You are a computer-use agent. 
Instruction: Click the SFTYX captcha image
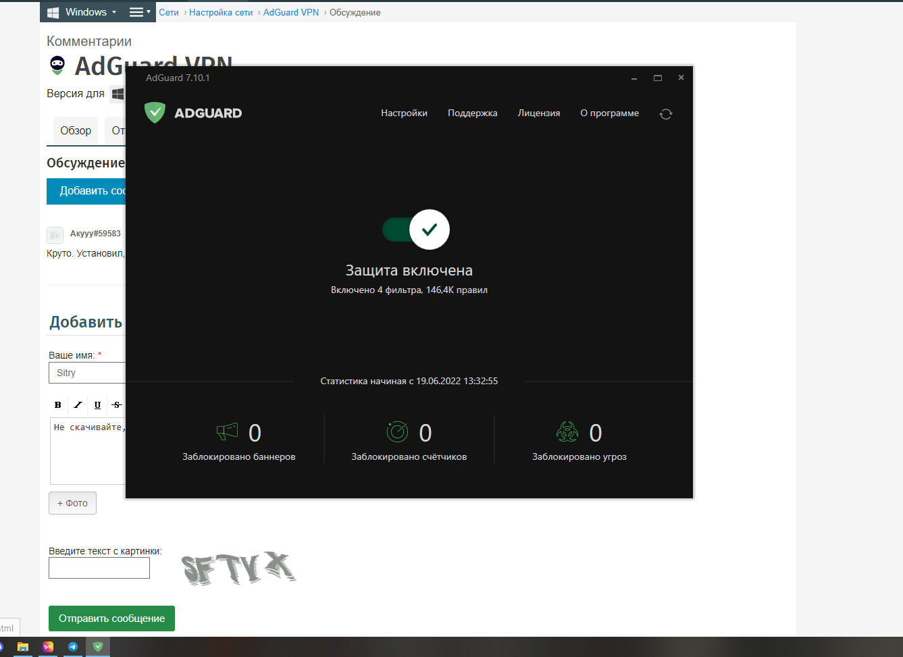pyautogui.click(x=239, y=569)
